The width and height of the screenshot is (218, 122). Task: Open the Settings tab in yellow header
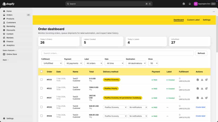click(x=206, y=20)
